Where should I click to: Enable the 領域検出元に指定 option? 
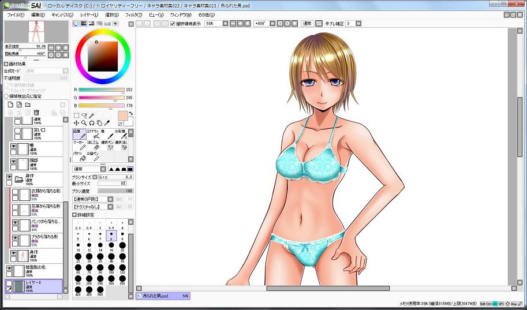6,96
